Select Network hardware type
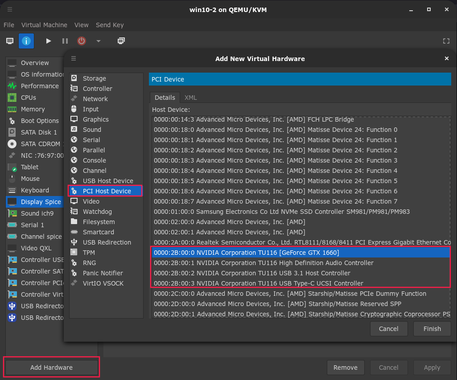457x380 pixels. (107, 99)
